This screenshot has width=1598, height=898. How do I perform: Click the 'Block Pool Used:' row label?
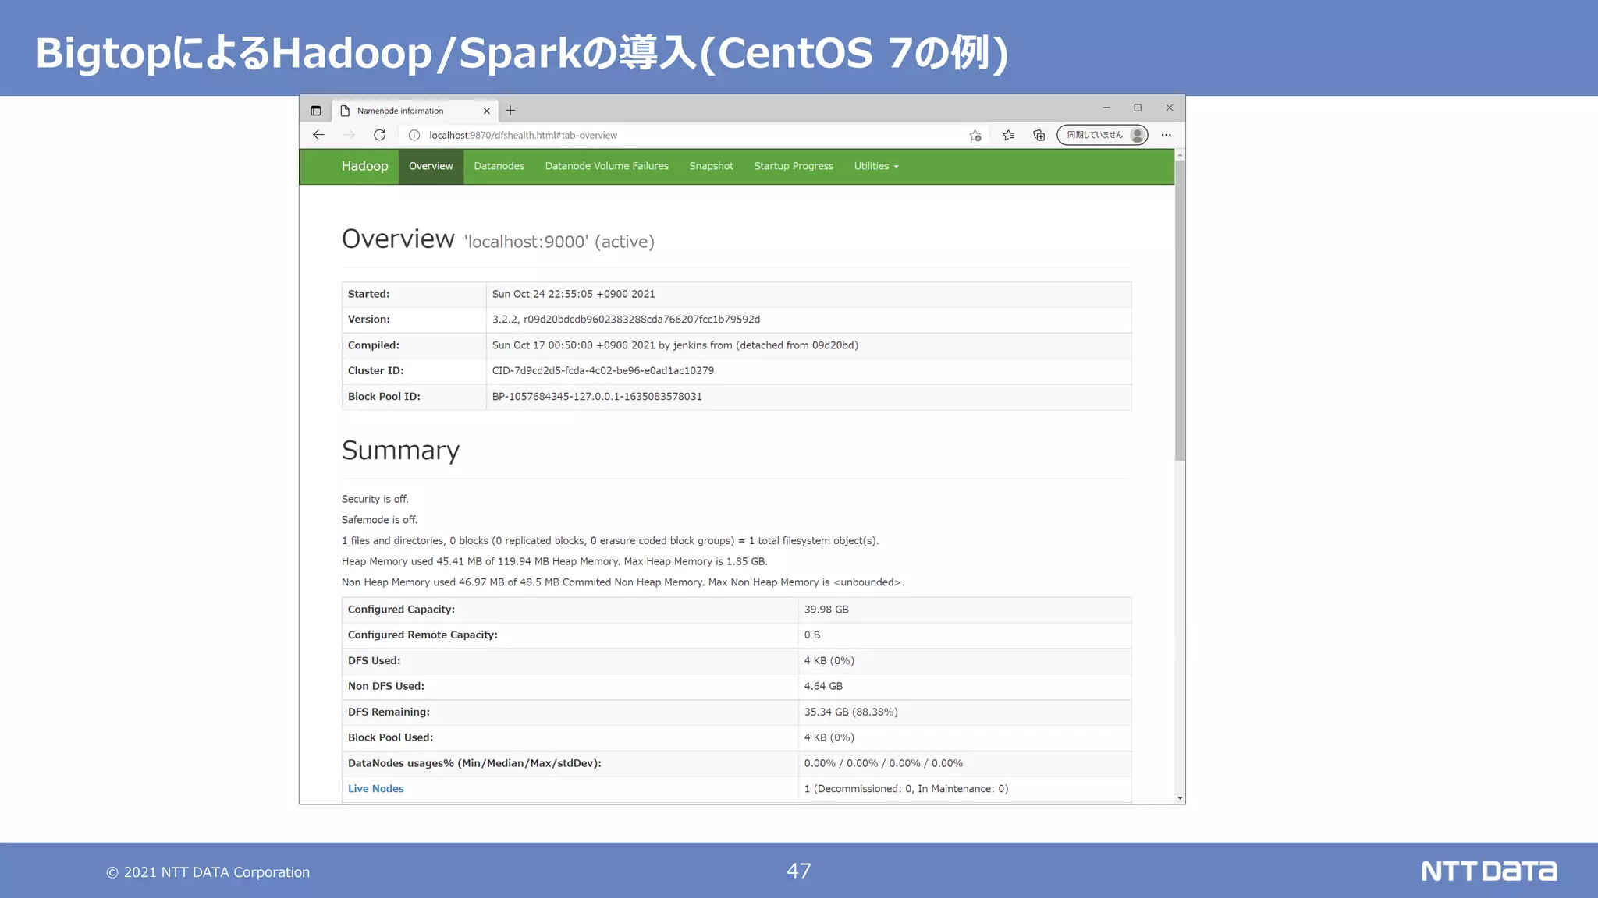[x=390, y=737]
